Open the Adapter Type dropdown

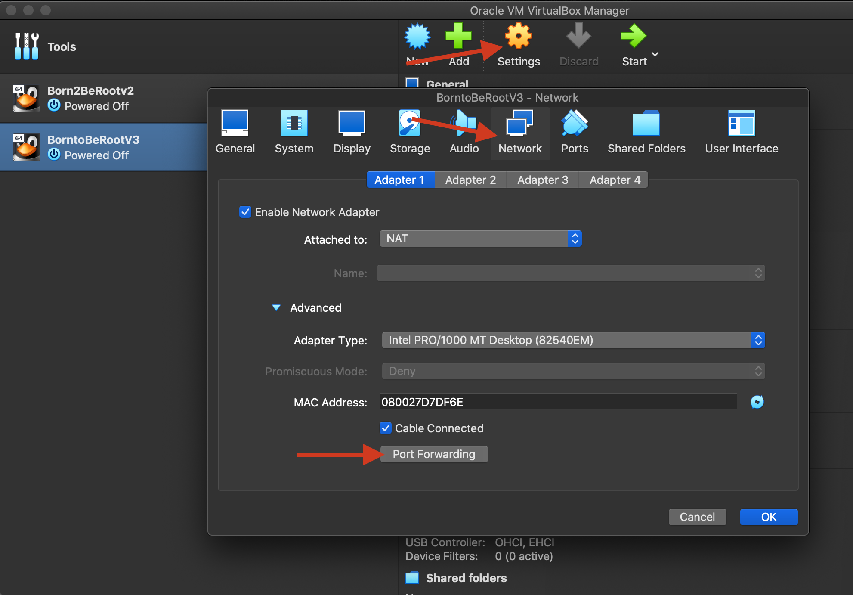point(573,340)
